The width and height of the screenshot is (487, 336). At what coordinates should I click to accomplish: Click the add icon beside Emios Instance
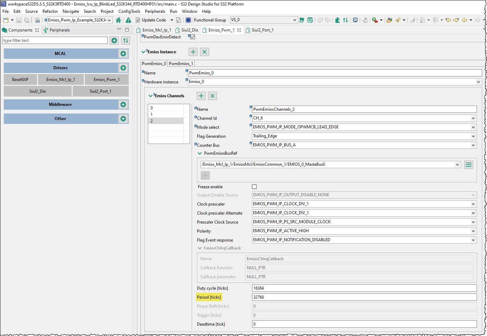tap(193, 52)
